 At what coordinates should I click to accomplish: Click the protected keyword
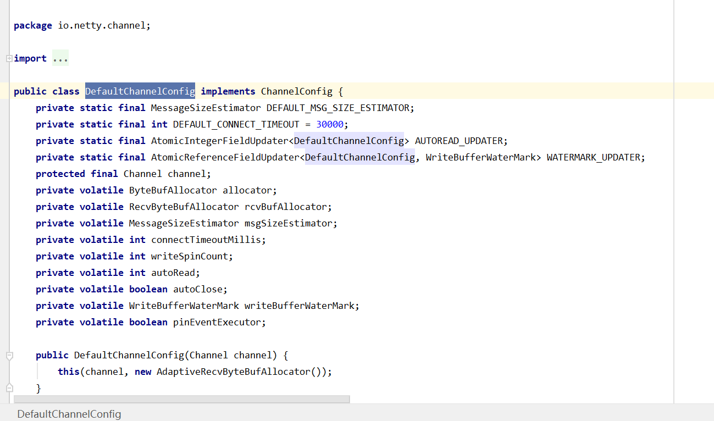60,174
